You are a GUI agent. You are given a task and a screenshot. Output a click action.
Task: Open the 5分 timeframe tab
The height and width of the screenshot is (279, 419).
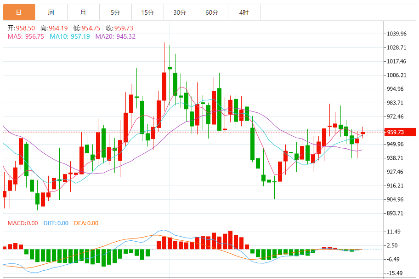pos(115,12)
